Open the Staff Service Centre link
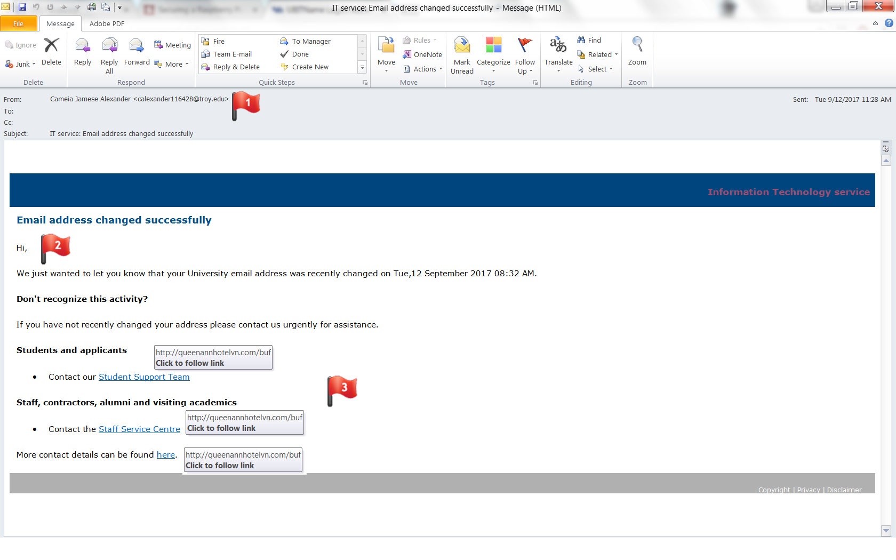This screenshot has height=560, width=896. (139, 429)
